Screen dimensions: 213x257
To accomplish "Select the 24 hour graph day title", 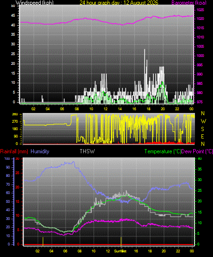I will [x=119, y=3].
